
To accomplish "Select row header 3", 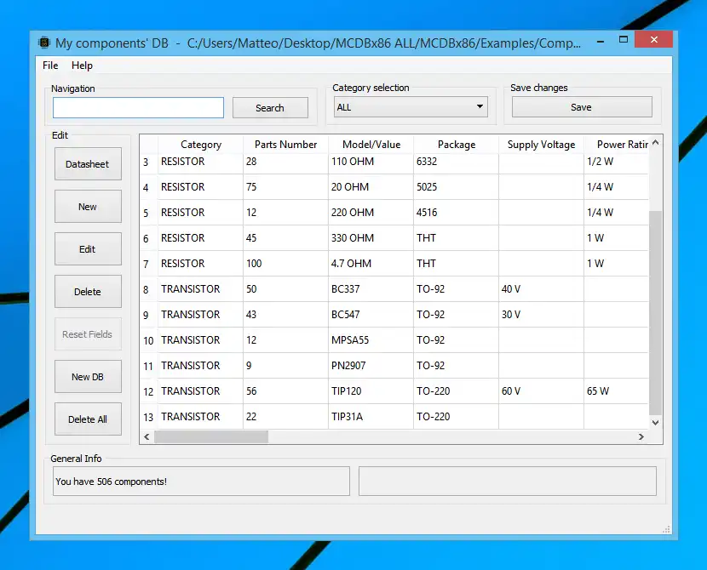I will (x=149, y=162).
